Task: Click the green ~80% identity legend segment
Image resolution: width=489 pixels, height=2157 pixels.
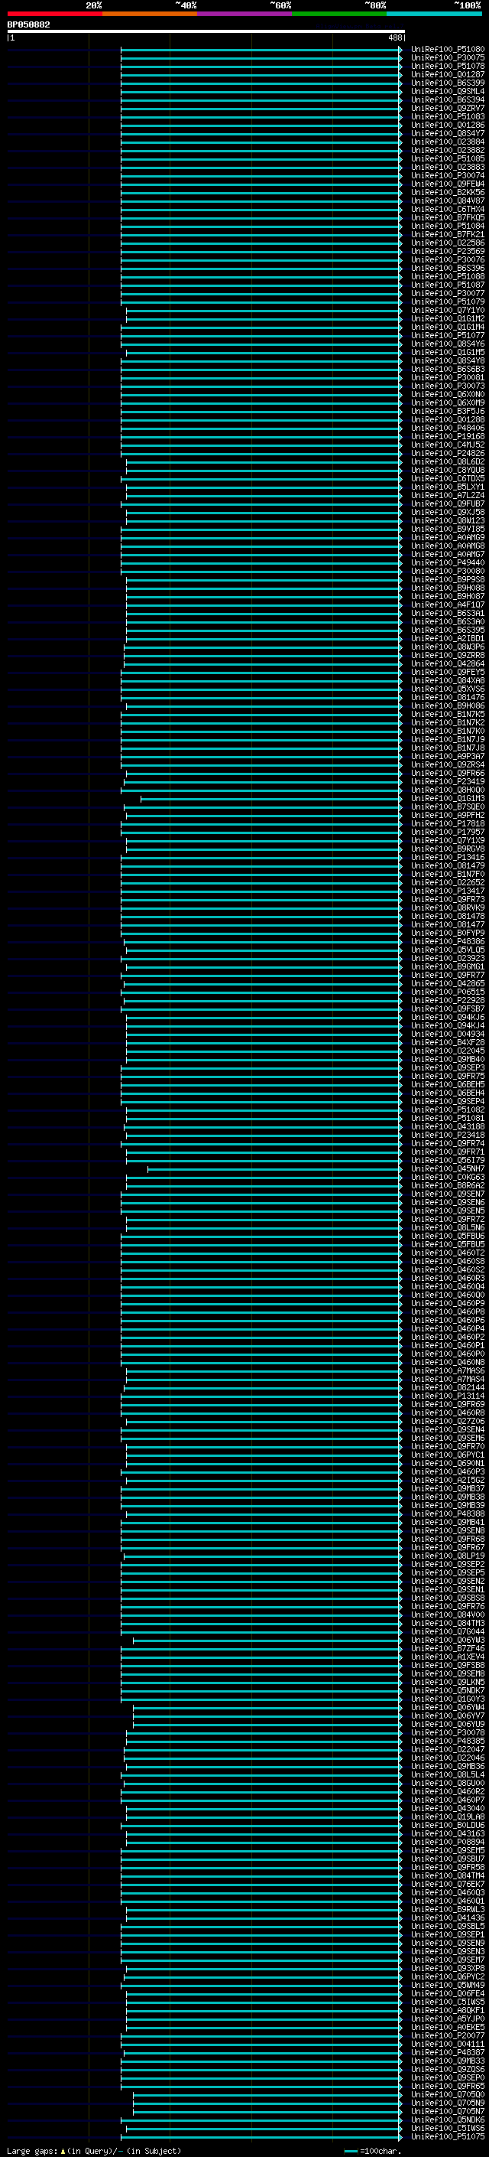Action: click(x=339, y=14)
